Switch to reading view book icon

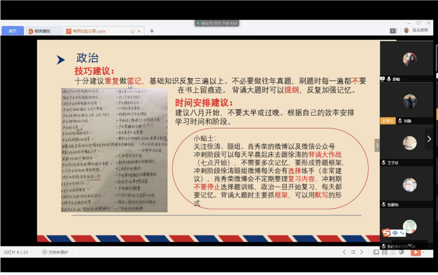point(393,252)
